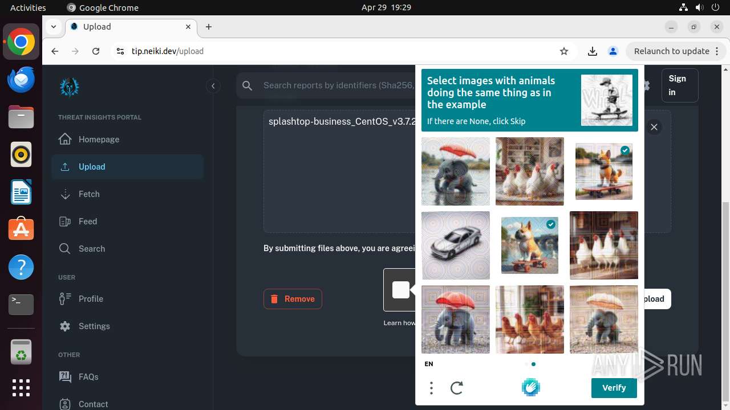Open the network status tray icon
Viewport: 730px width, 410px height.
tap(683, 7)
